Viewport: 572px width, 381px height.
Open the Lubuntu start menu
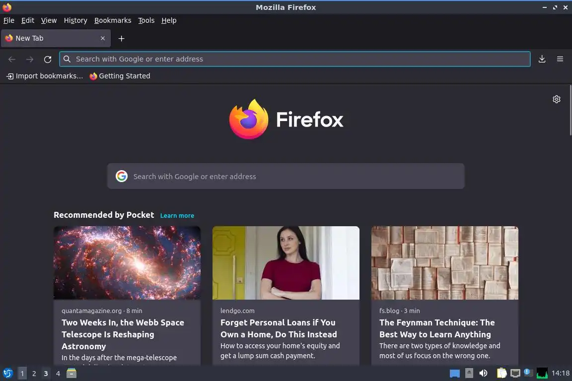(x=7, y=374)
